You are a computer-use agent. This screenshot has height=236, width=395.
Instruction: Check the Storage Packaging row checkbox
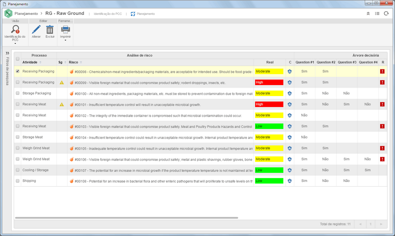point(18,93)
